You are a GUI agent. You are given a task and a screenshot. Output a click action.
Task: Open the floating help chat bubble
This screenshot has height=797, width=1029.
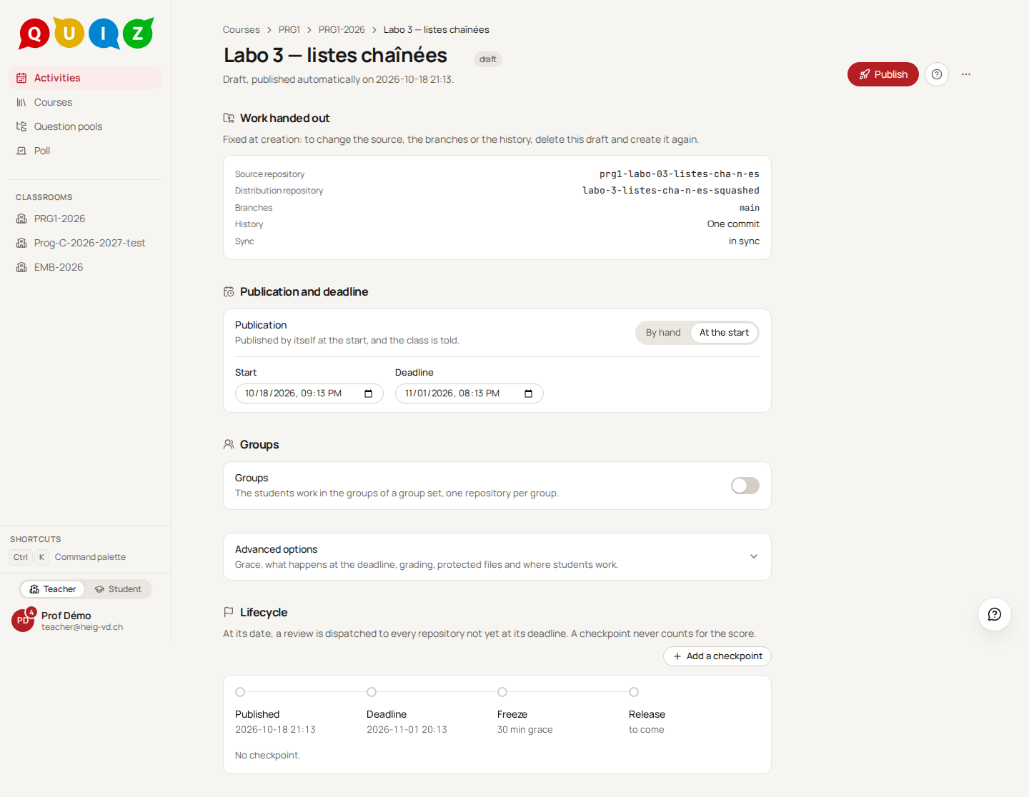pos(995,614)
